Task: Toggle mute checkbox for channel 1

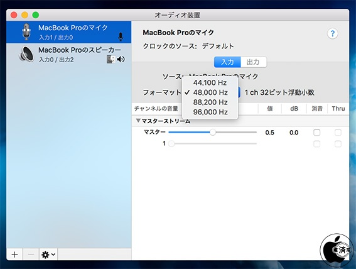Action: click(316, 144)
